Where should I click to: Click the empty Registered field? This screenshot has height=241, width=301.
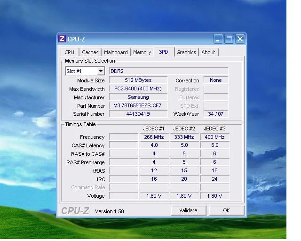coord(216,88)
